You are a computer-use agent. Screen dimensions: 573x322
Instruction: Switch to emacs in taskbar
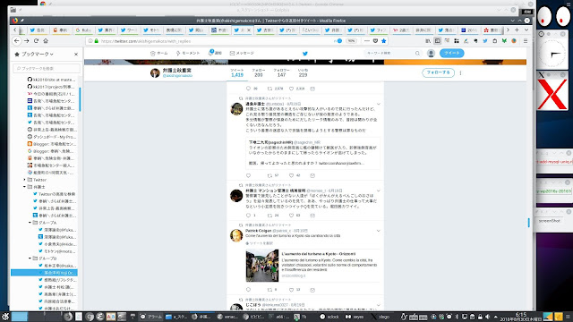(x=227, y=317)
